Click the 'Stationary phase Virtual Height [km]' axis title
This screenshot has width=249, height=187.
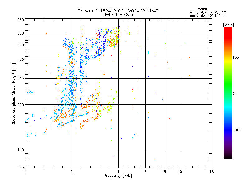click(x=14, y=93)
